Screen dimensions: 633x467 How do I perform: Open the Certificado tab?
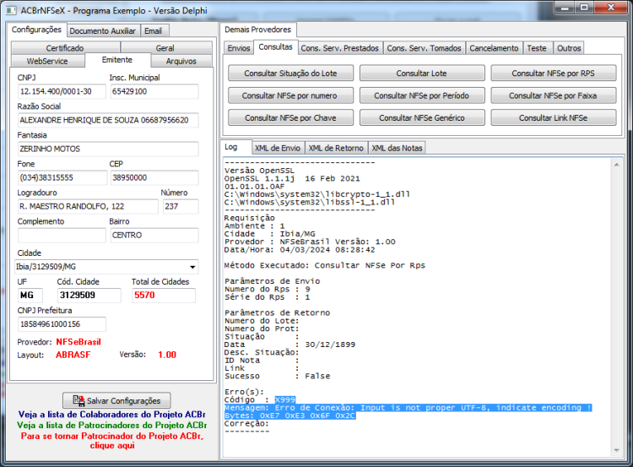[x=65, y=47]
